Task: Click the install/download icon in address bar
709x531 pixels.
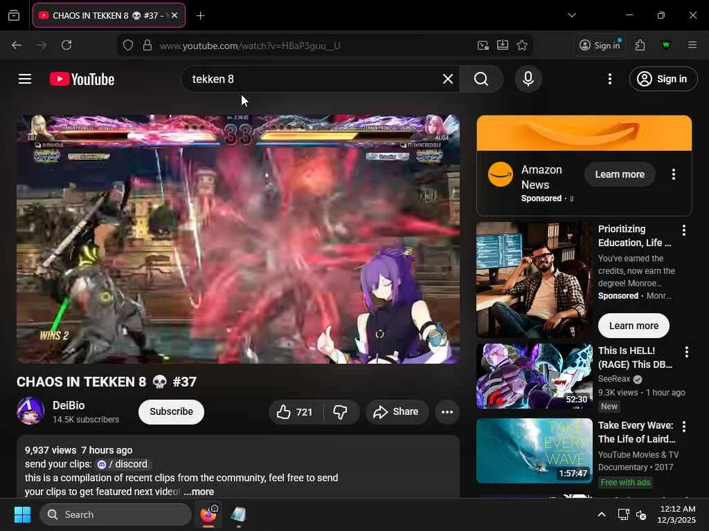Action: (503, 45)
